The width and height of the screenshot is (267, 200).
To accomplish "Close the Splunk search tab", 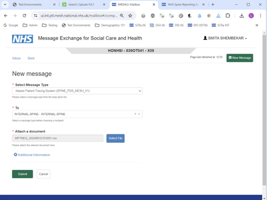I will tap(104, 4).
